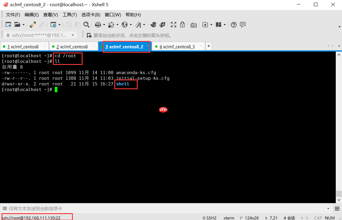342x220 pixels.
Task: Open the 编辑(E) menu
Action: tap(32, 15)
